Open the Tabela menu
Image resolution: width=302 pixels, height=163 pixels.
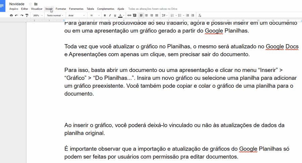(x=90, y=9)
